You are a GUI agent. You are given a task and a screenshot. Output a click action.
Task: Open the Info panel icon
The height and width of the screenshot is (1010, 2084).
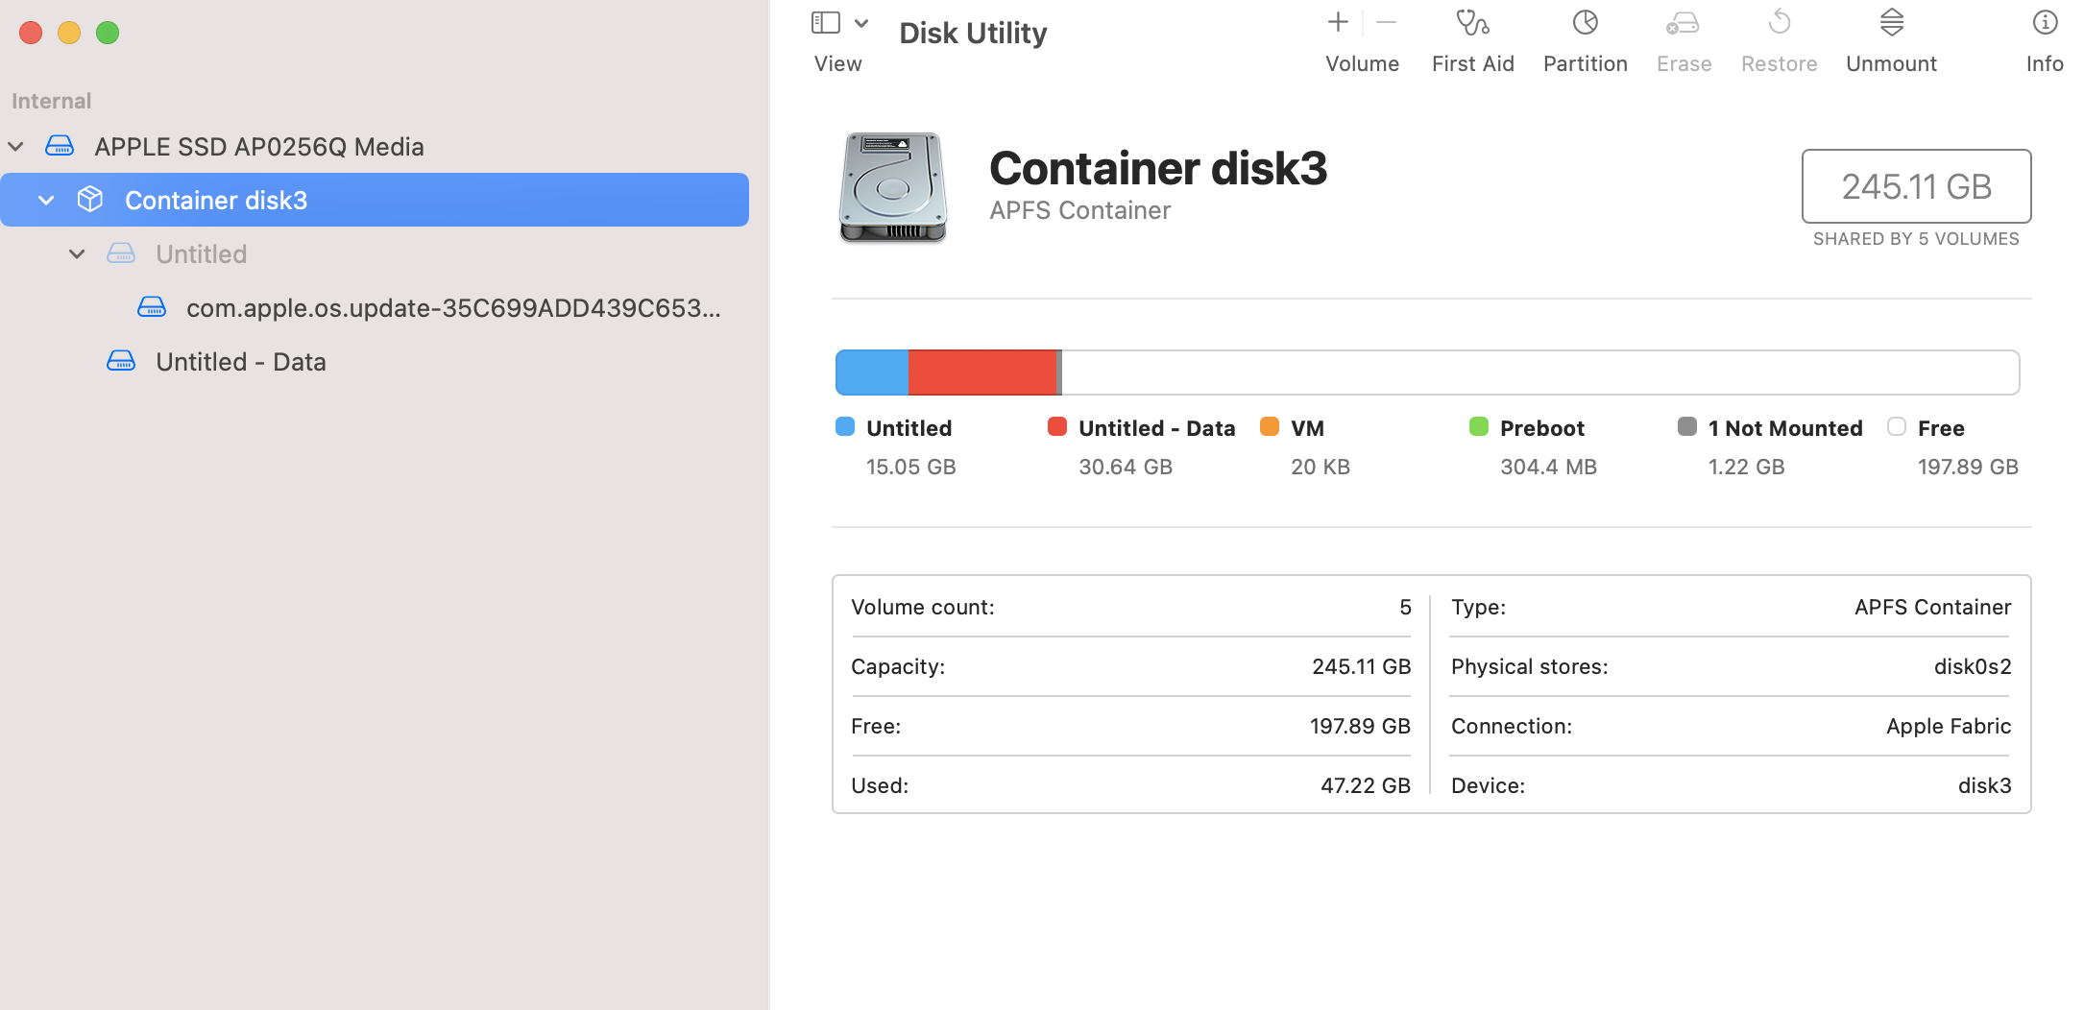click(x=2045, y=23)
